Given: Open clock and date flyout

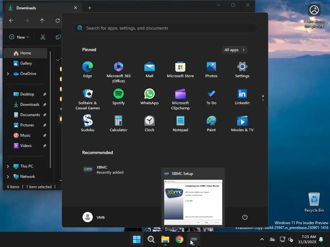Looking at the screenshot, I should tap(307, 239).
